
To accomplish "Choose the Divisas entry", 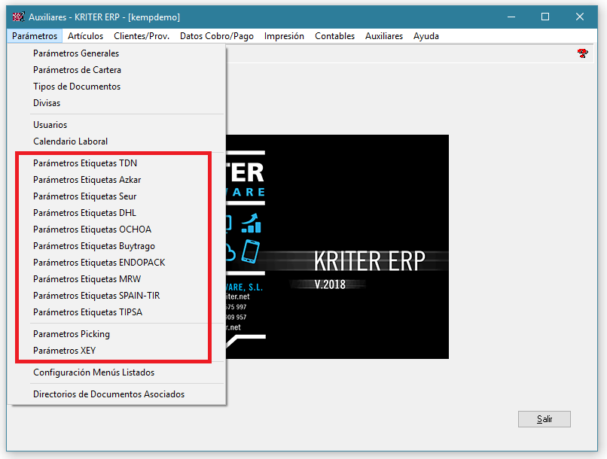I will pos(117,103).
